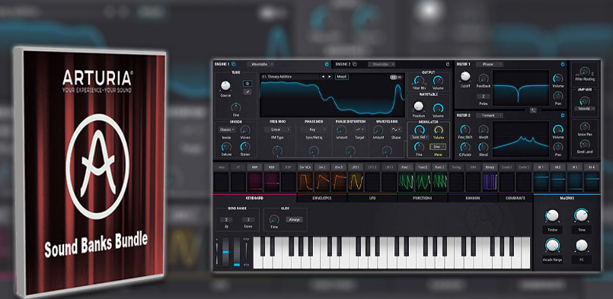Toggle the Q tune quantize button

(247, 83)
